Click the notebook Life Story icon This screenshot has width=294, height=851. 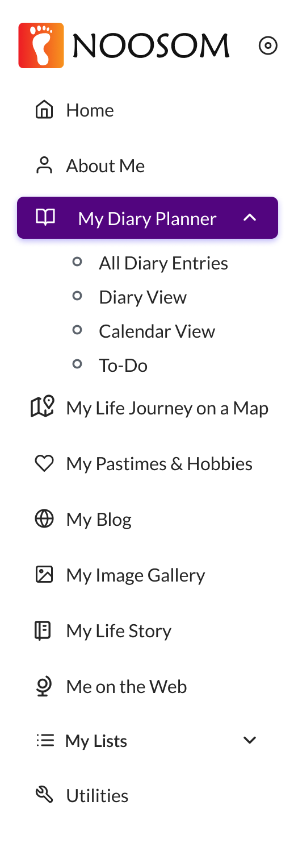pyautogui.click(x=43, y=630)
